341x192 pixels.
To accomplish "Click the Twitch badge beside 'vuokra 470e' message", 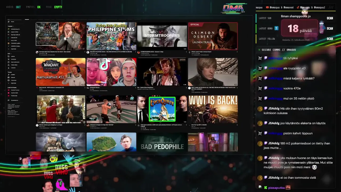I will (x=266, y=88).
